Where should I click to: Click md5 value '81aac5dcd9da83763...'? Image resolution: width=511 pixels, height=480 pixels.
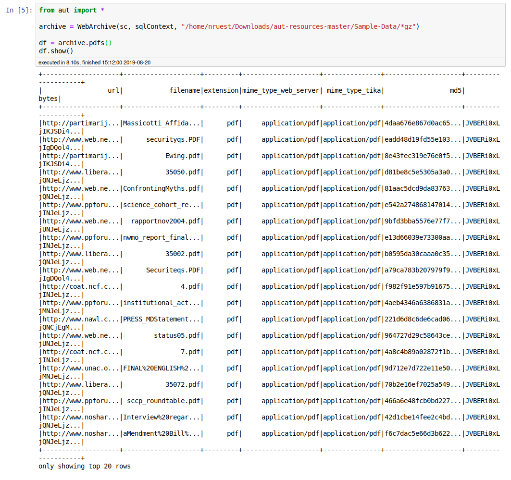(423, 188)
